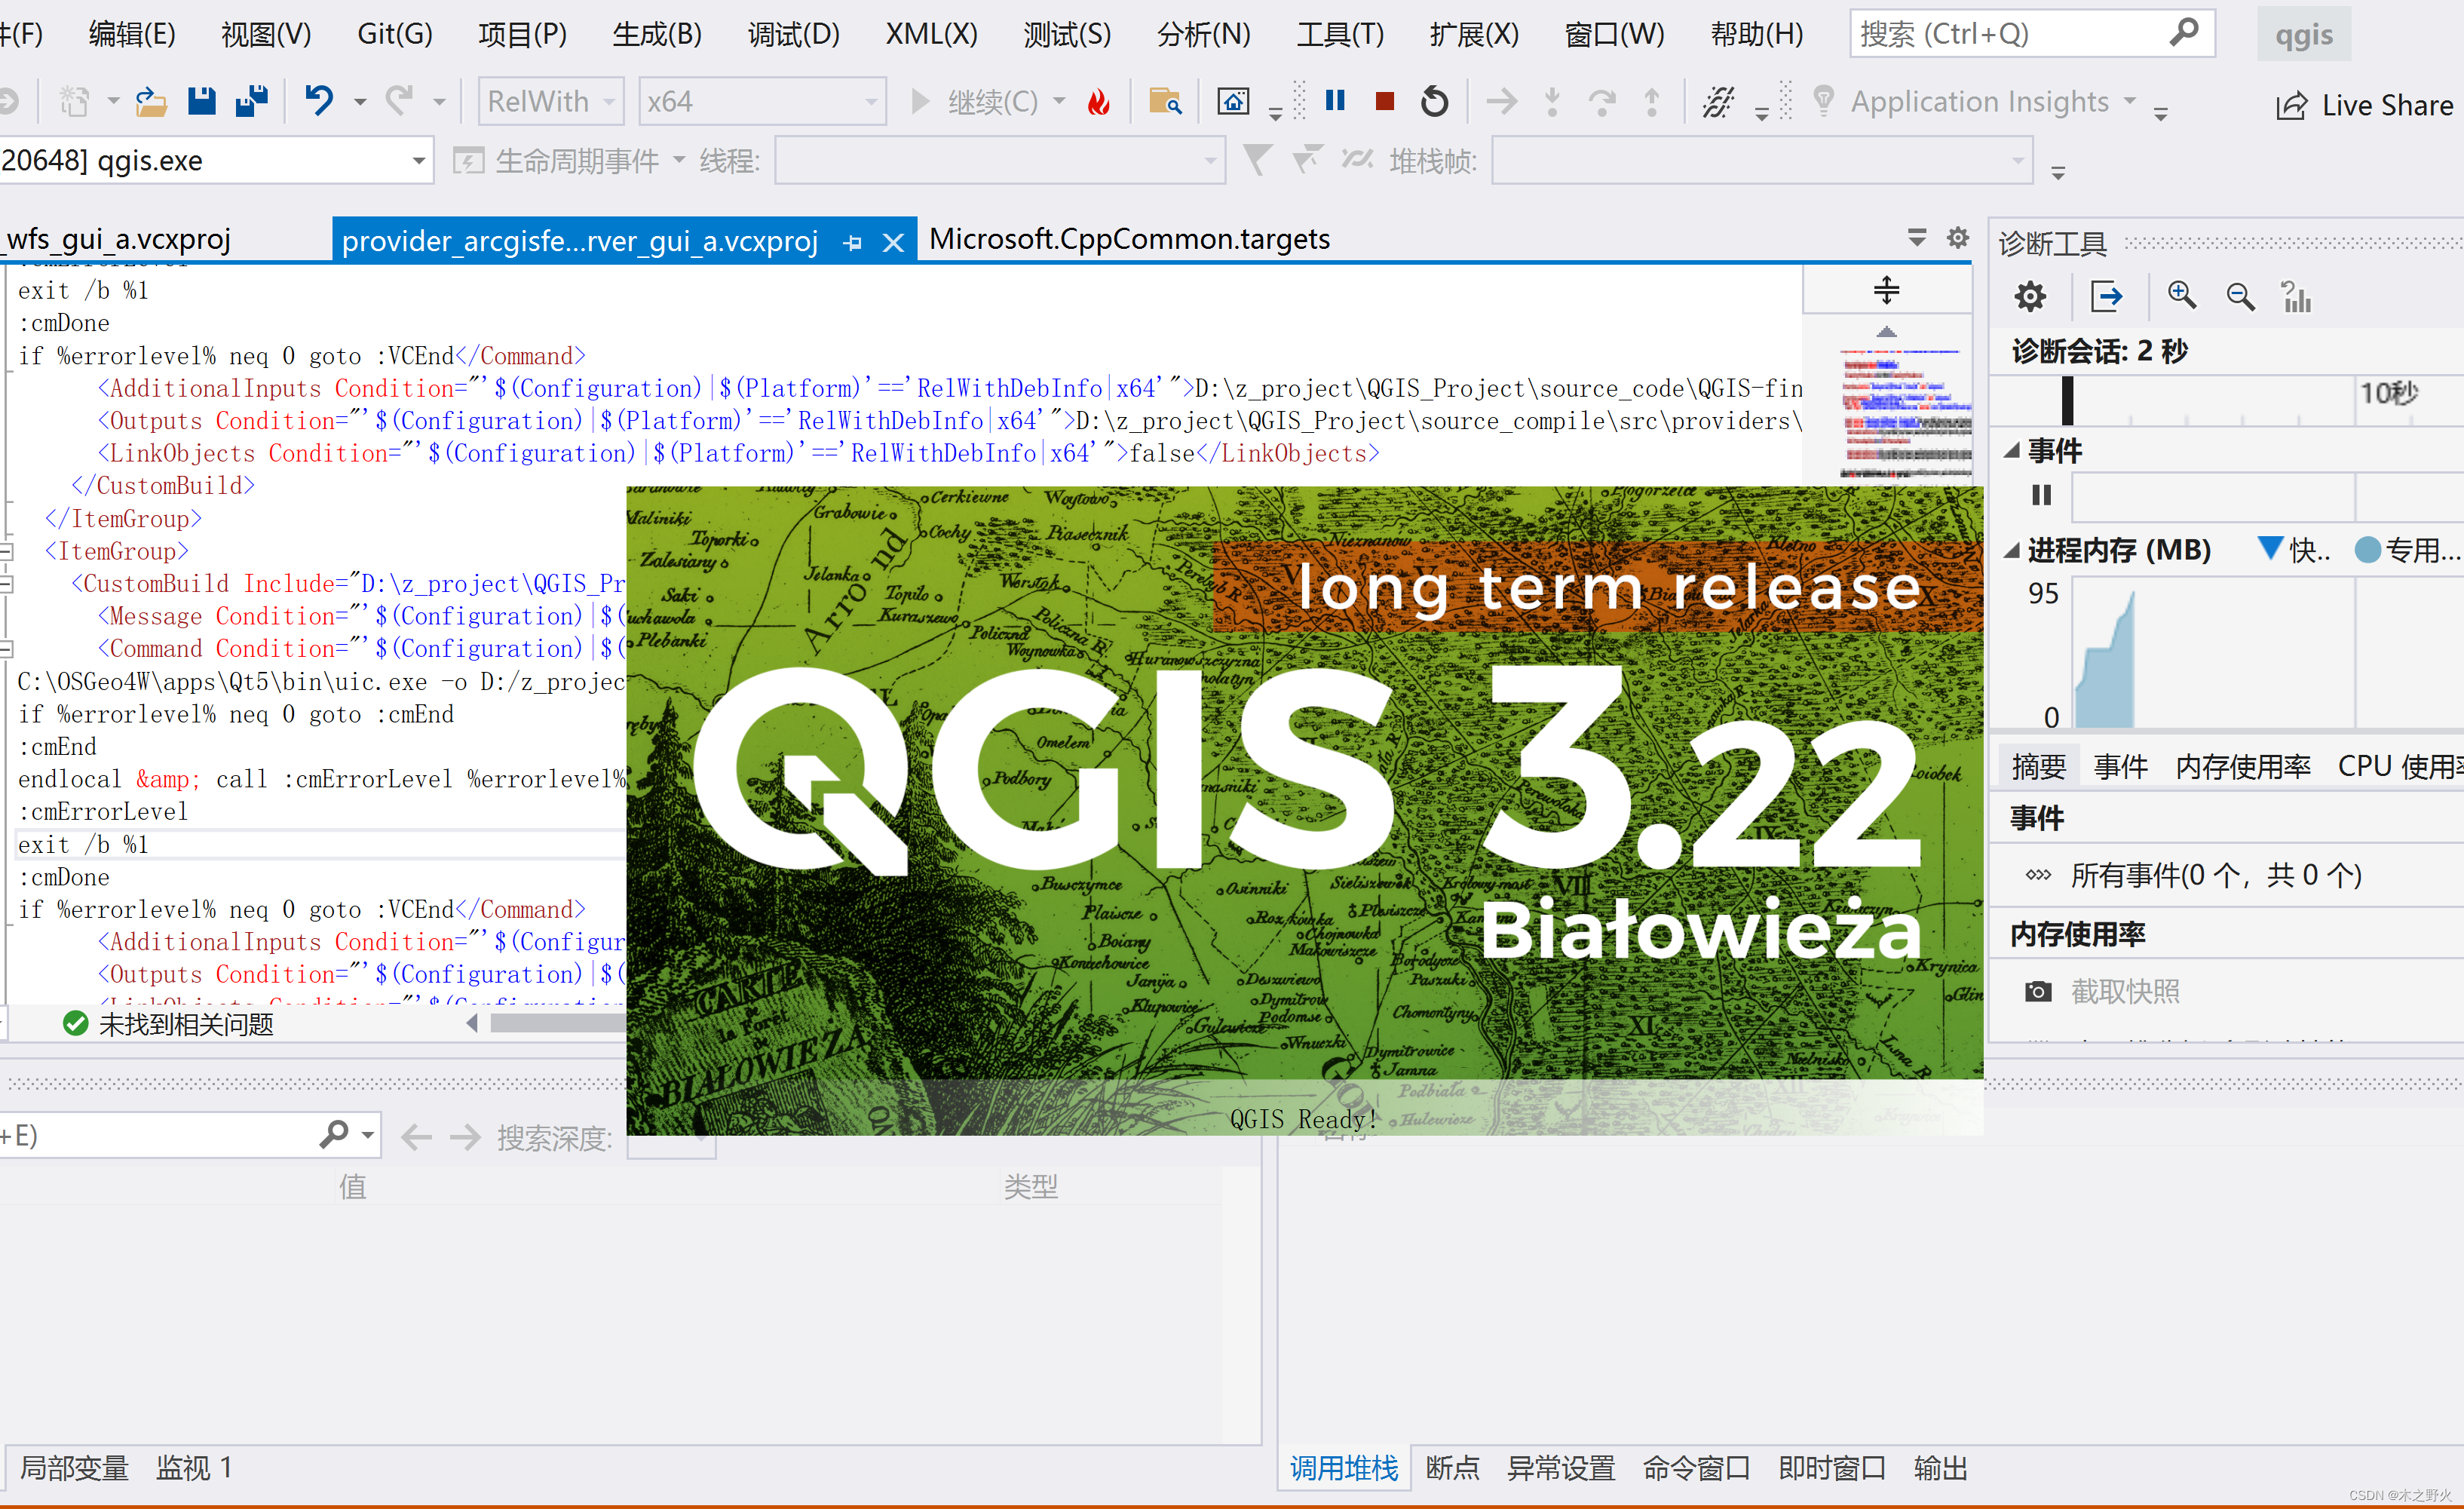This screenshot has width=2464, height=1509.
Task: Toggle the private bytes legend marker
Action: tap(2367, 549)
